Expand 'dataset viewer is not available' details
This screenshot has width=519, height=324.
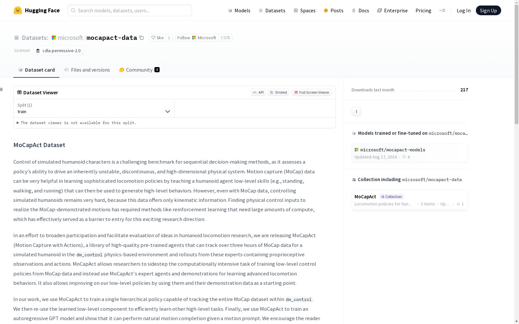(77, 123)
